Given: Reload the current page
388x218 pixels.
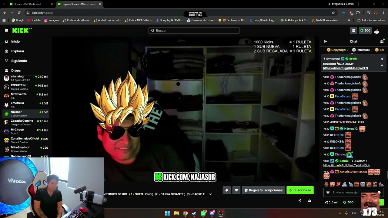Looking at the screenshot, I should point(19,13).
